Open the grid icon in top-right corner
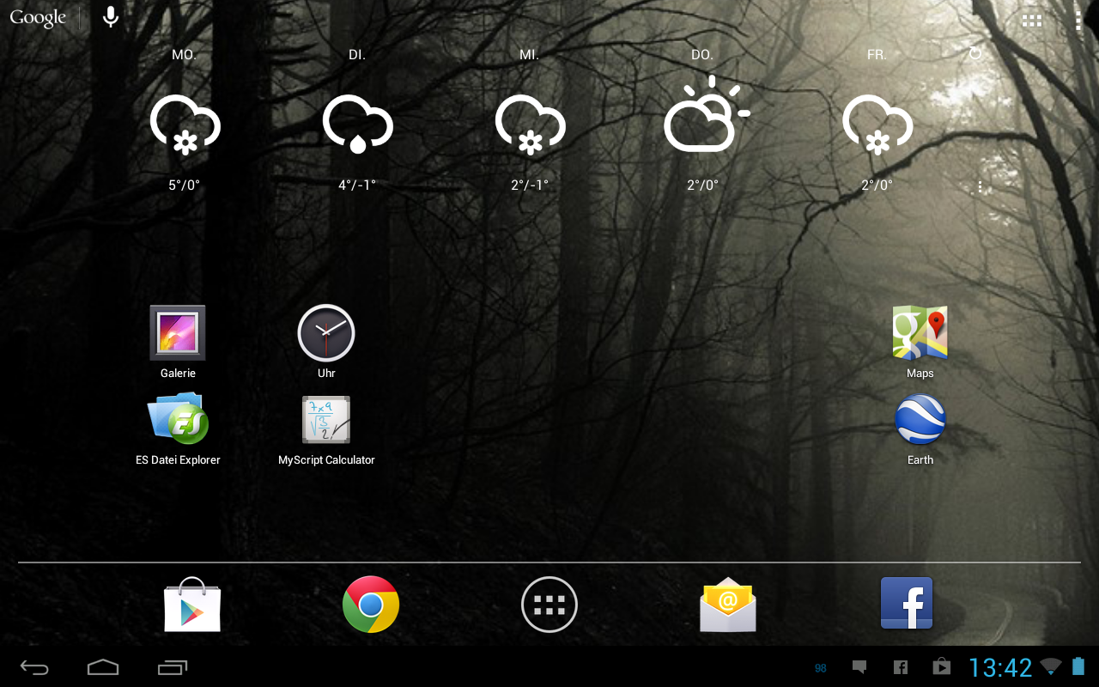The height and width of the screenshot is (687, 1099). 1032,21
